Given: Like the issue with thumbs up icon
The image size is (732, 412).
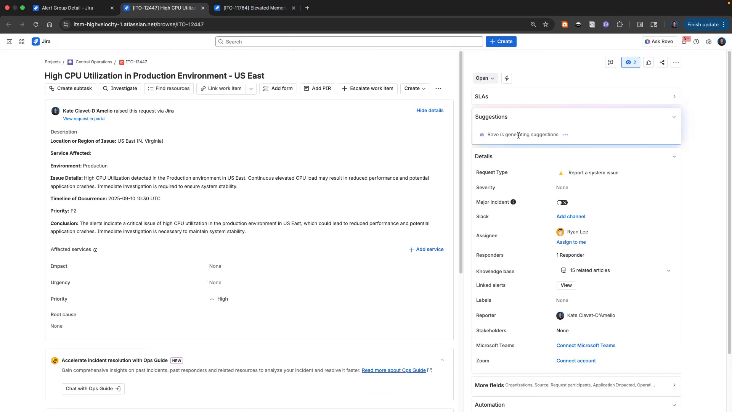Looking at the screenshot, I should 649,62.
